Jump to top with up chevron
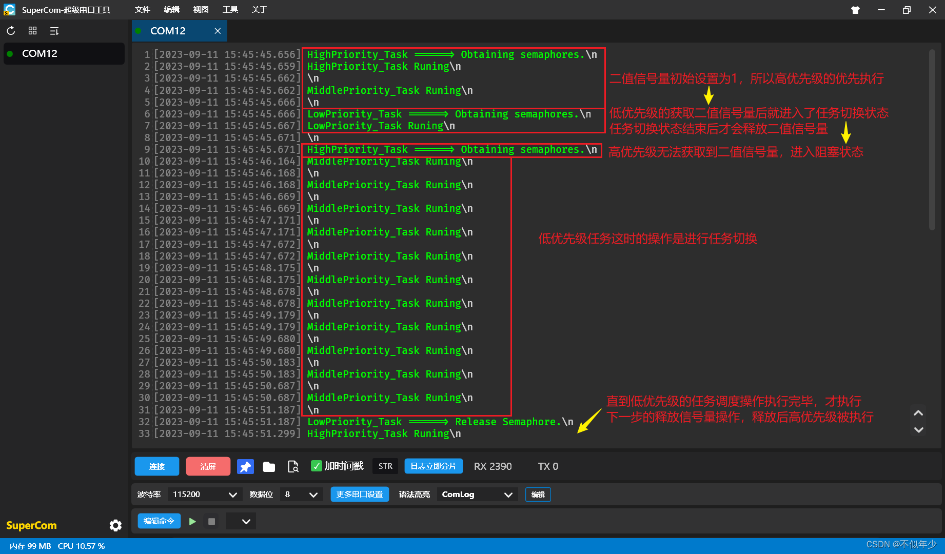The height and width of the screenshot is (554, 945). (918, 413)
